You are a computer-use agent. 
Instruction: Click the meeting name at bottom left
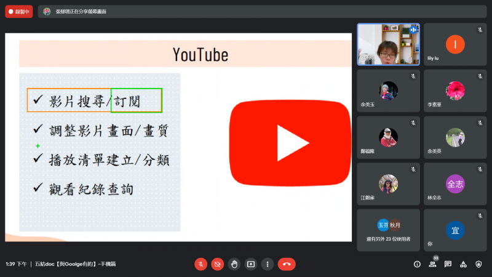[x=75, y=264]
